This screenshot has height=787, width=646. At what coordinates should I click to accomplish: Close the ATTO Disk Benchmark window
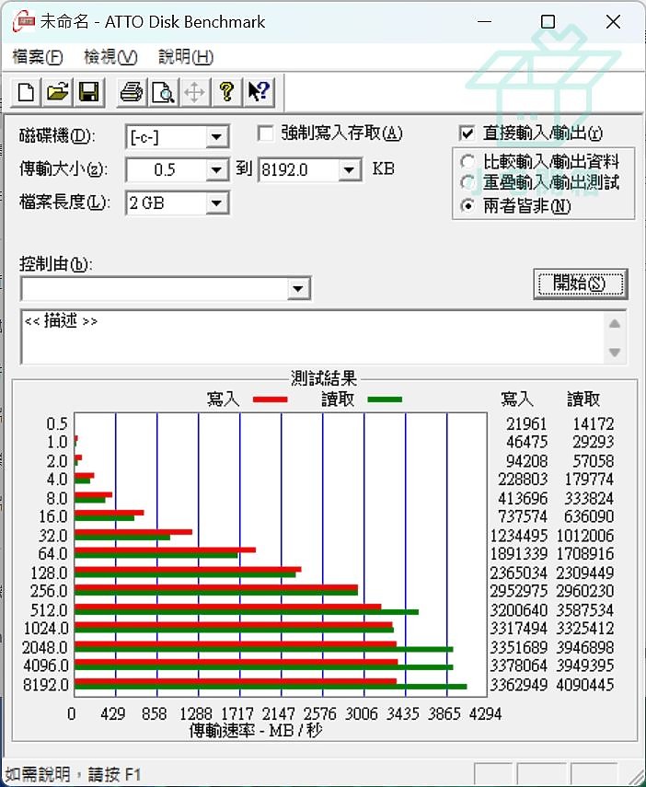click(613, 22)
